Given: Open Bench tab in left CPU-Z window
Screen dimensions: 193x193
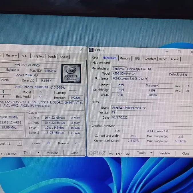Looking at the screenshot, I should click(52, 57).
